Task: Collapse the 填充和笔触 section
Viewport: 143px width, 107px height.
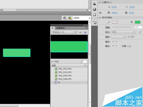Action: coord(100,18)
